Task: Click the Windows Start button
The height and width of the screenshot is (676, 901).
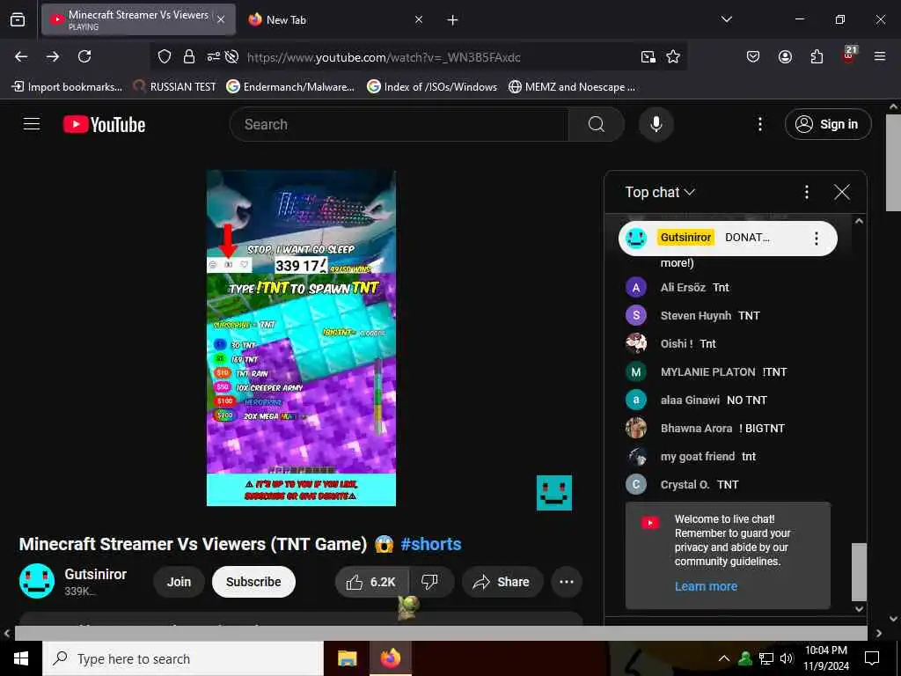Action: pyautogui.click(x=21, y=658)
